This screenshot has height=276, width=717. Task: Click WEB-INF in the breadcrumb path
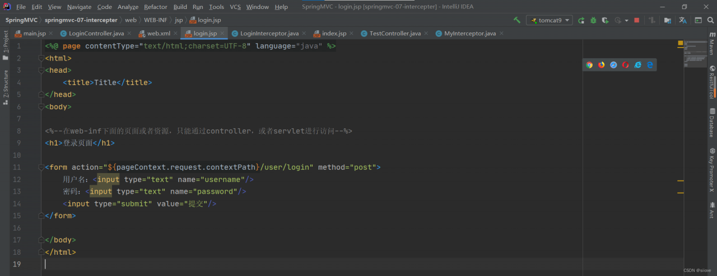155,20
